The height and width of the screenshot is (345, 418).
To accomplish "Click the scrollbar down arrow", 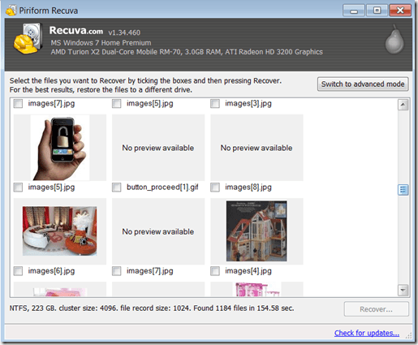I will click(x=403, y=290).
